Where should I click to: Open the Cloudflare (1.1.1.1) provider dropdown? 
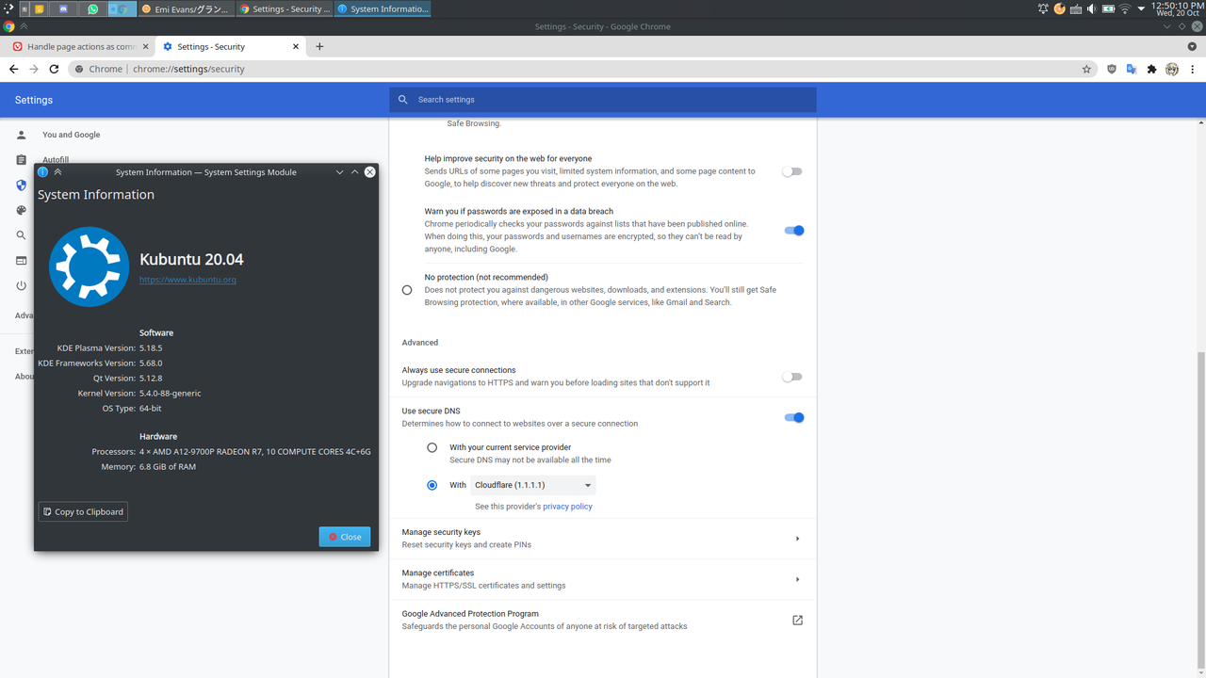(533, 485)
